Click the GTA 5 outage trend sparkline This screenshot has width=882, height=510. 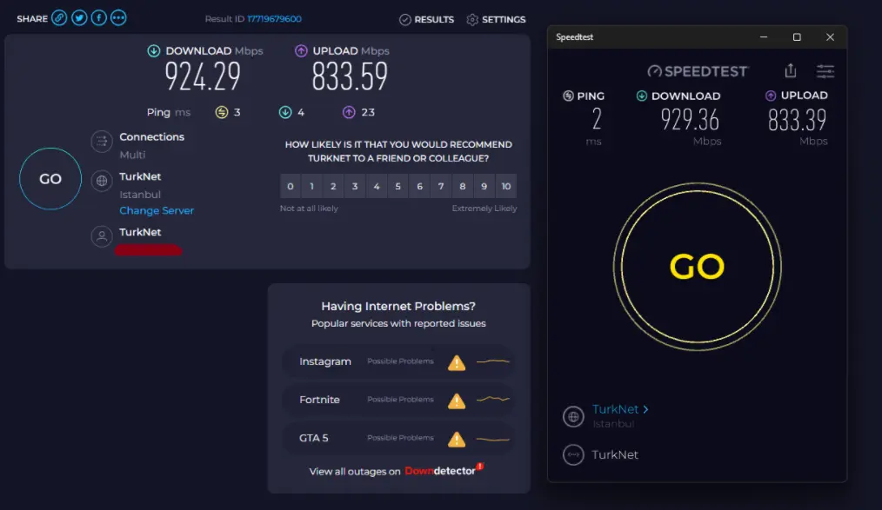point(492,439)
